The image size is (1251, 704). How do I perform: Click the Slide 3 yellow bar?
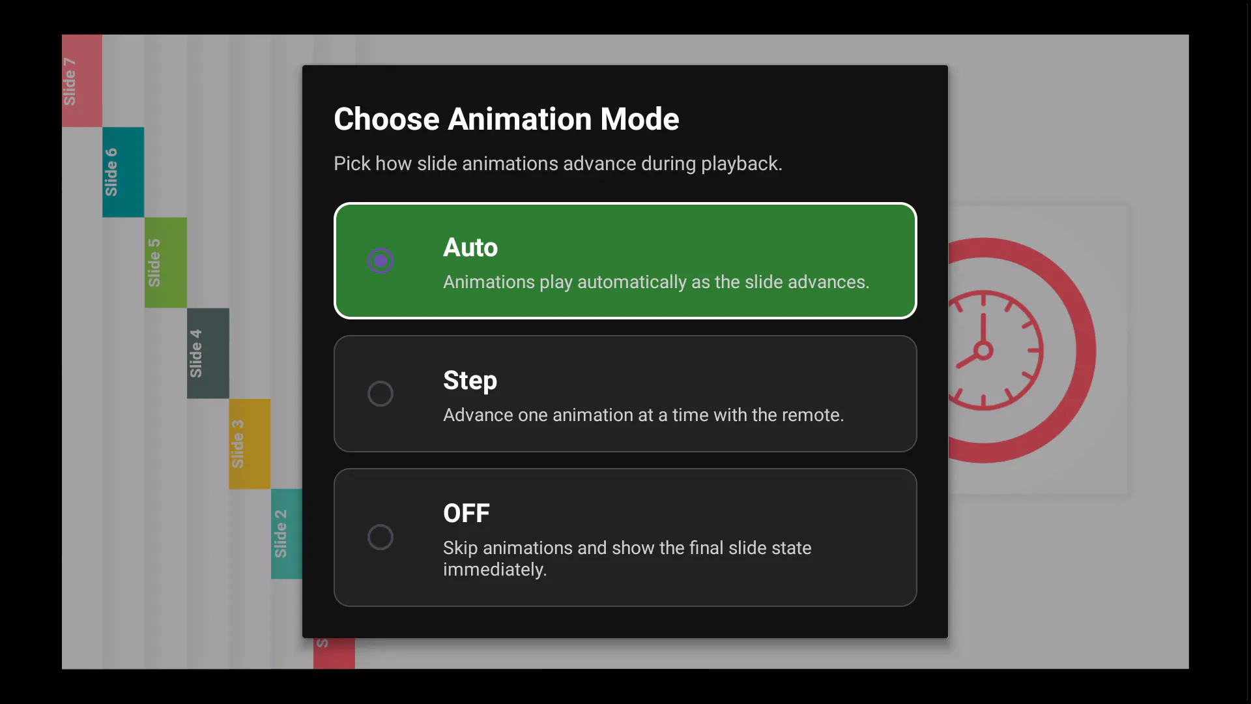(250, 444)
